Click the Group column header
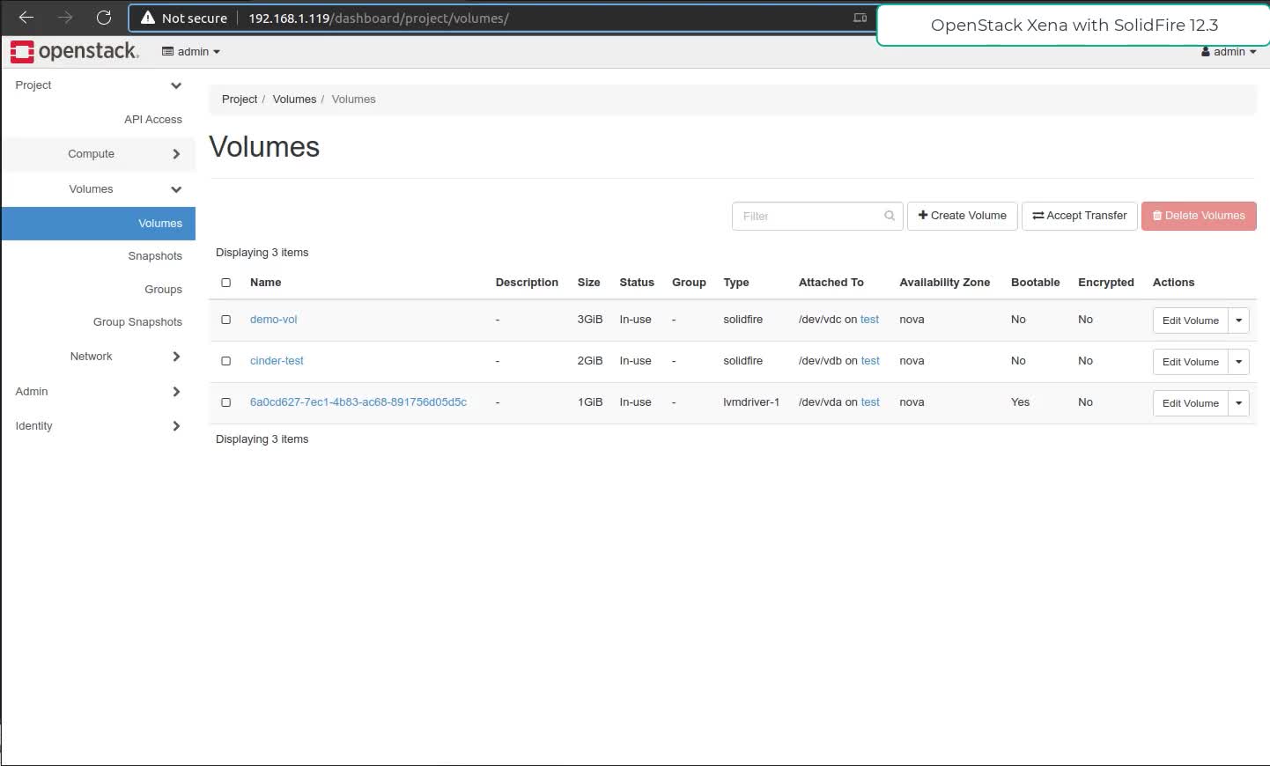 coord(689,283)
